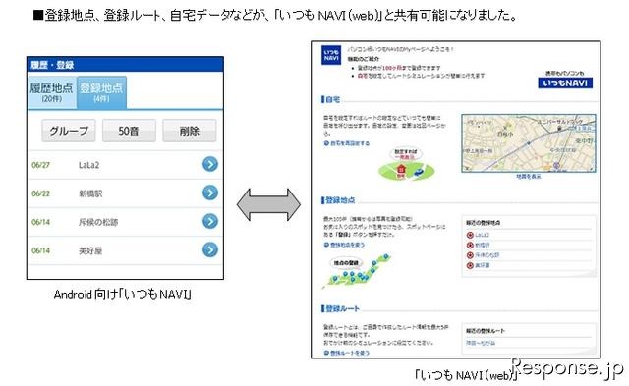Click the 自宅 section heading
The image size is (629, 386).
(332, 99)
